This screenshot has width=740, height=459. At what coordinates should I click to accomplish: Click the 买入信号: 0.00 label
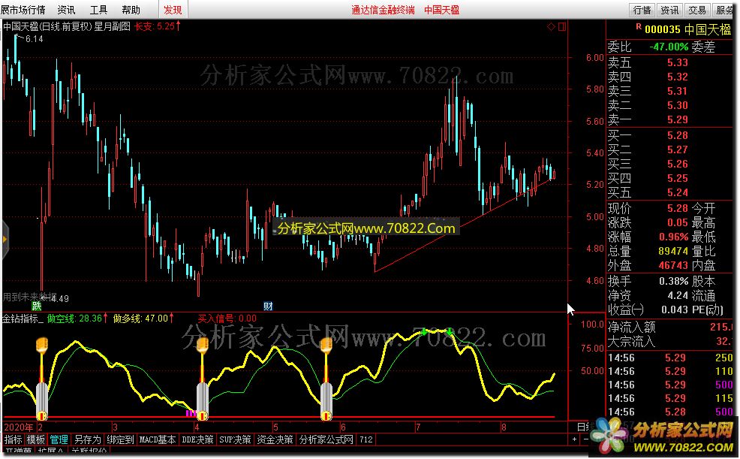(x=227, y=319)
